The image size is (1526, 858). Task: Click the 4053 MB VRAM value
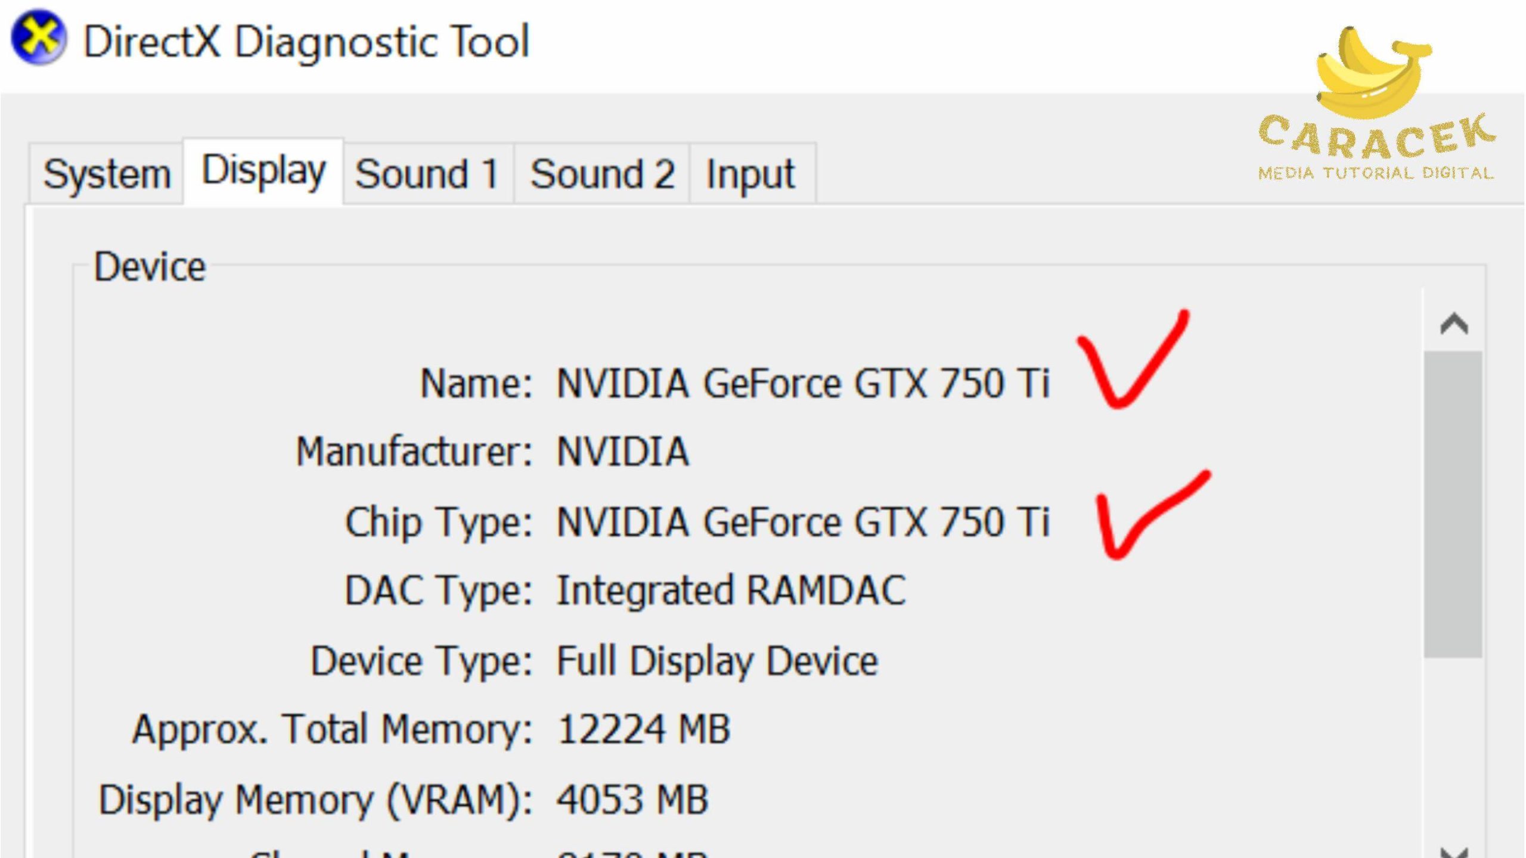[x=632, y=800]
